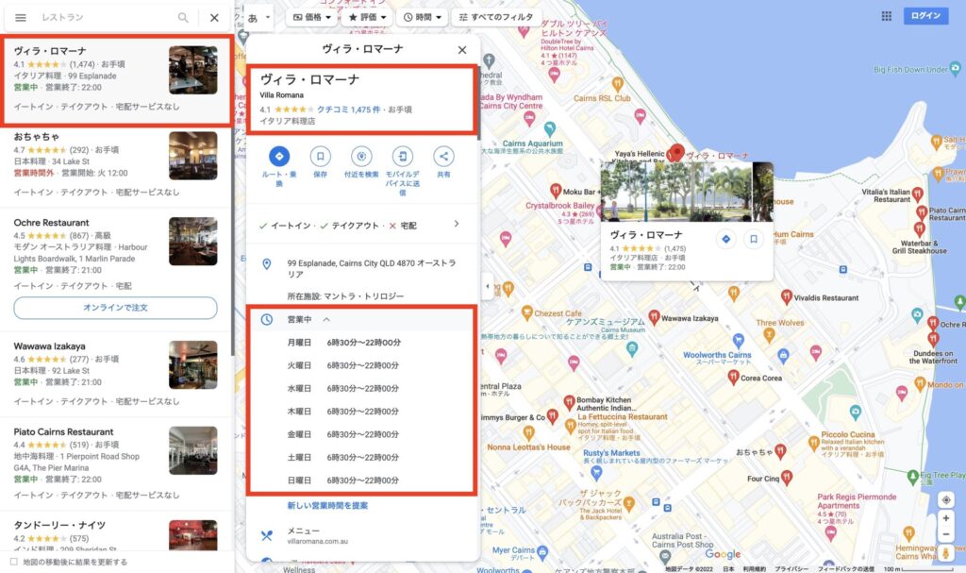Select the Wawawa Izakaya search result

click(x=116, y=373)
